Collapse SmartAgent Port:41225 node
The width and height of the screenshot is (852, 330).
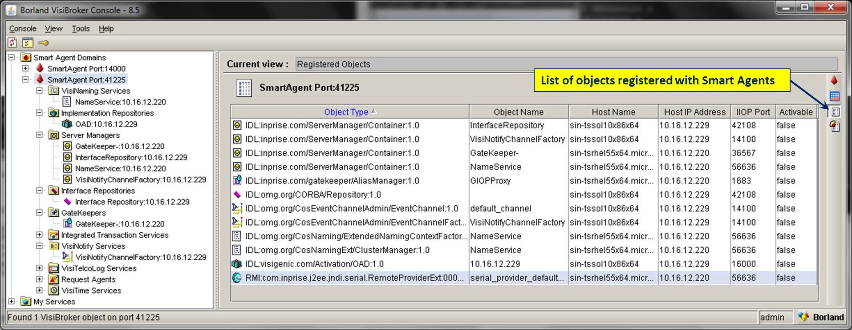25,80
